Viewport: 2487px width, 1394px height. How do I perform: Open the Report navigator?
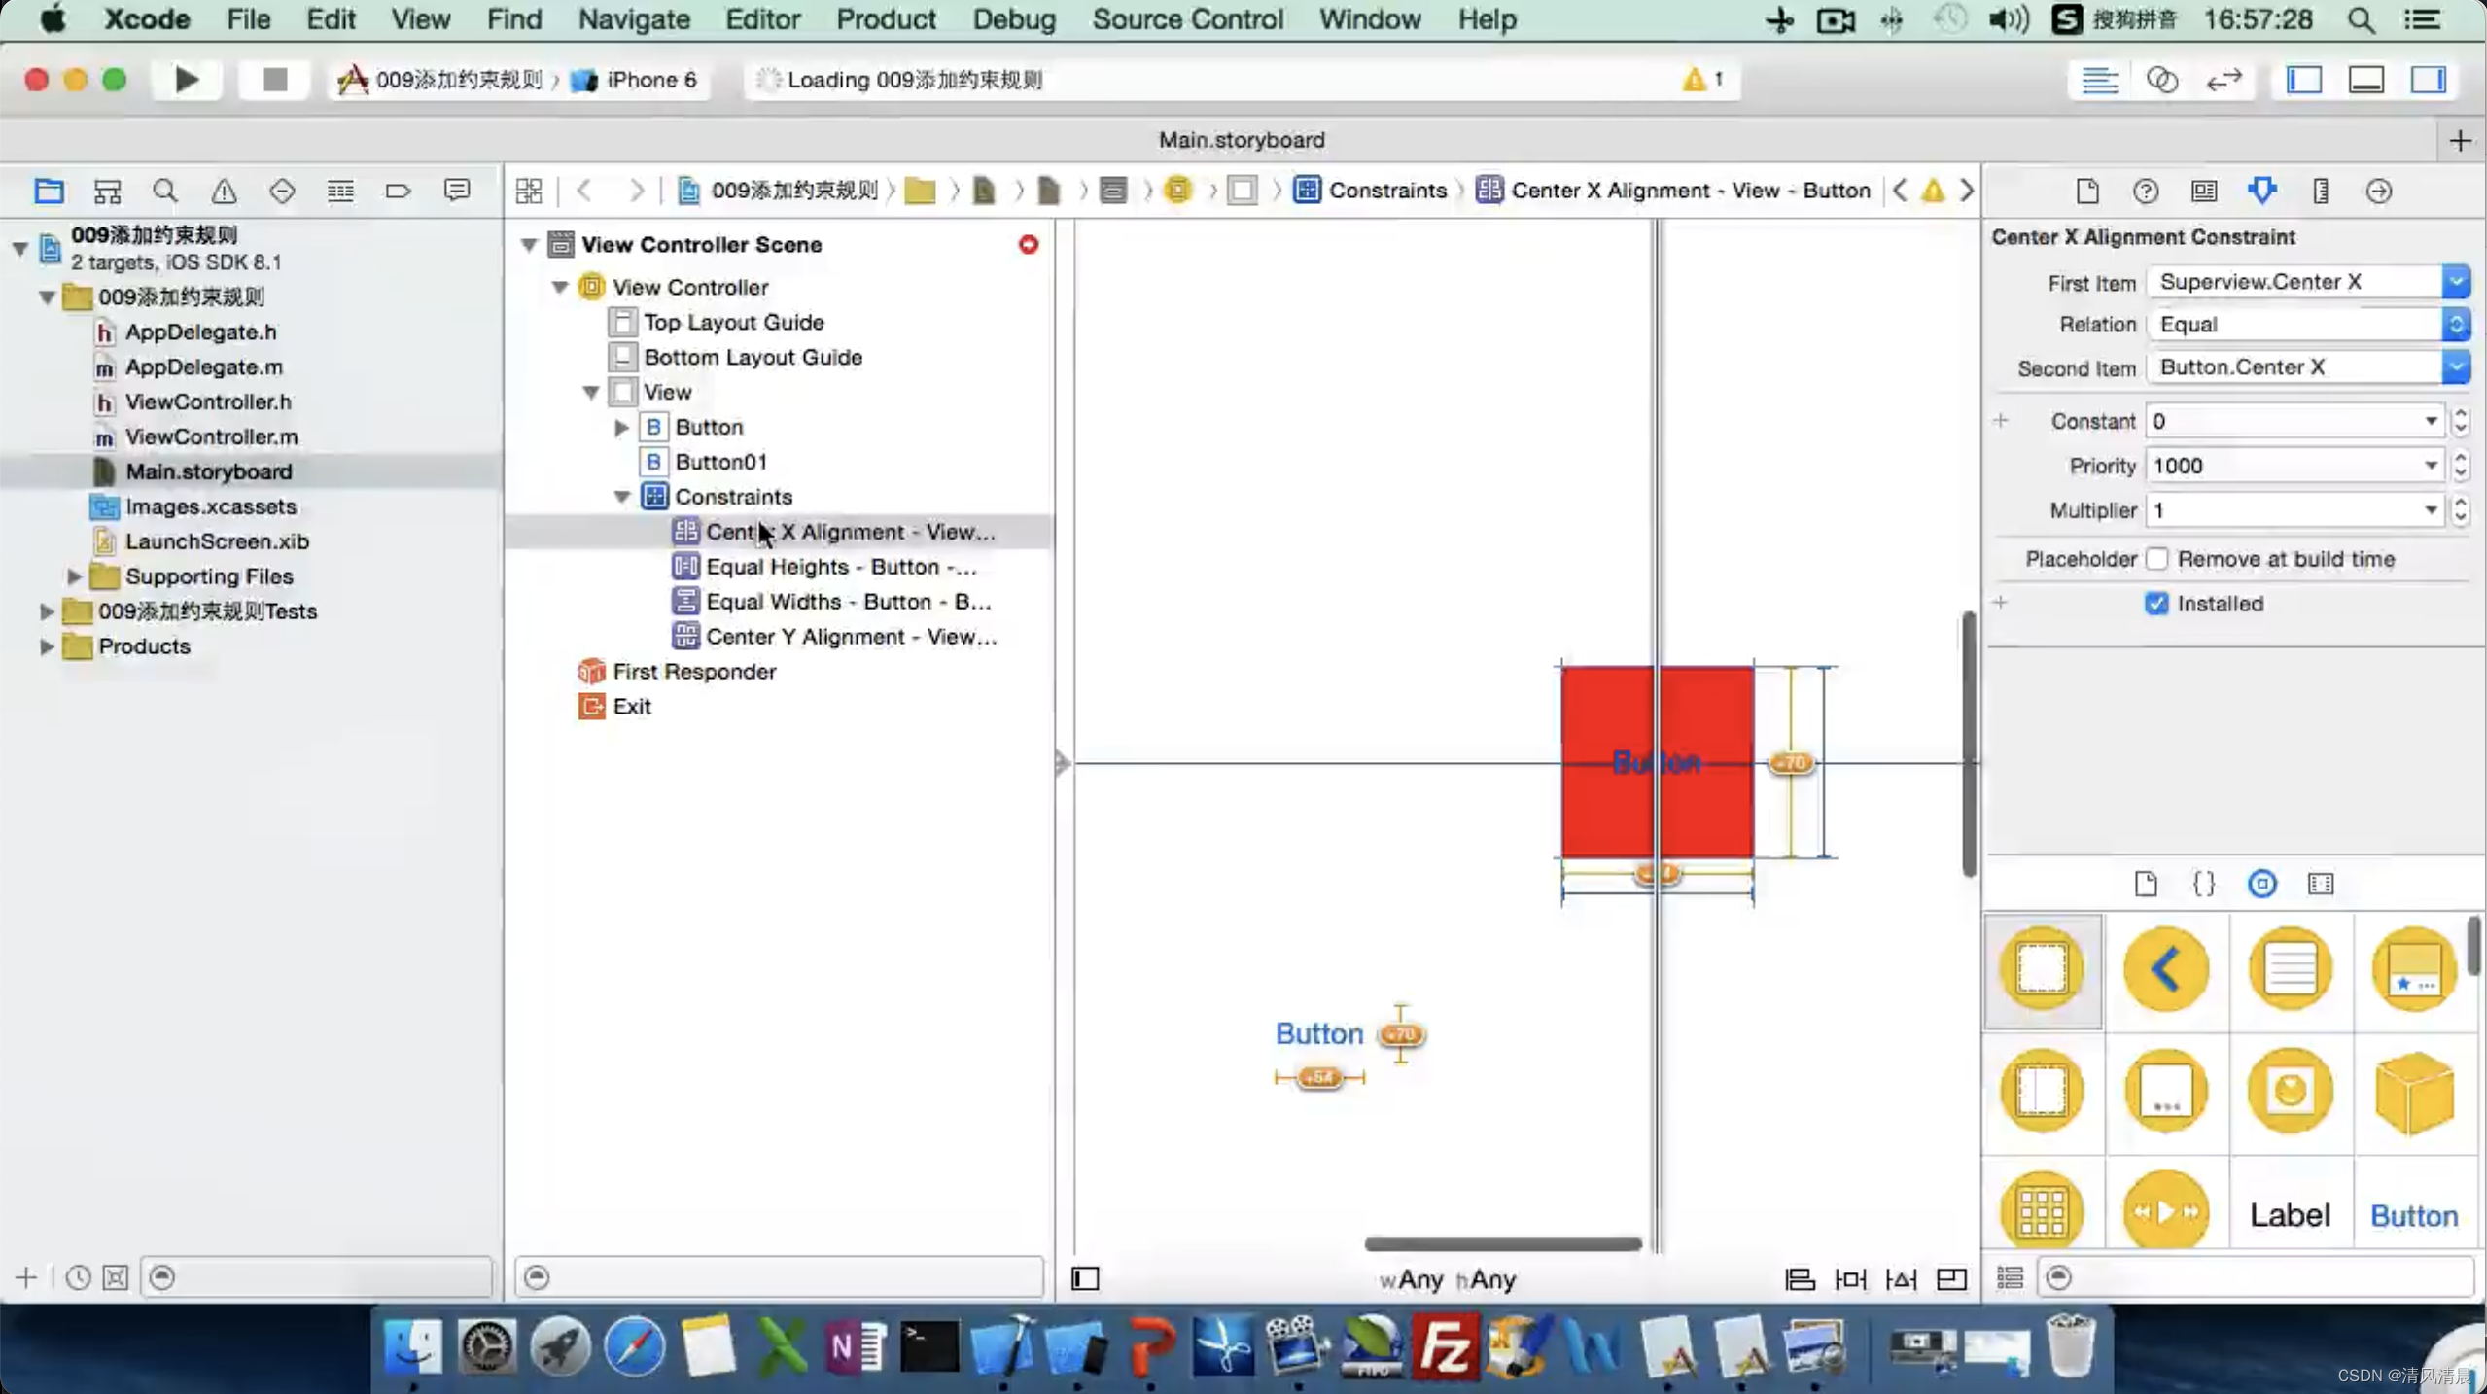click(x=457, y=191)
